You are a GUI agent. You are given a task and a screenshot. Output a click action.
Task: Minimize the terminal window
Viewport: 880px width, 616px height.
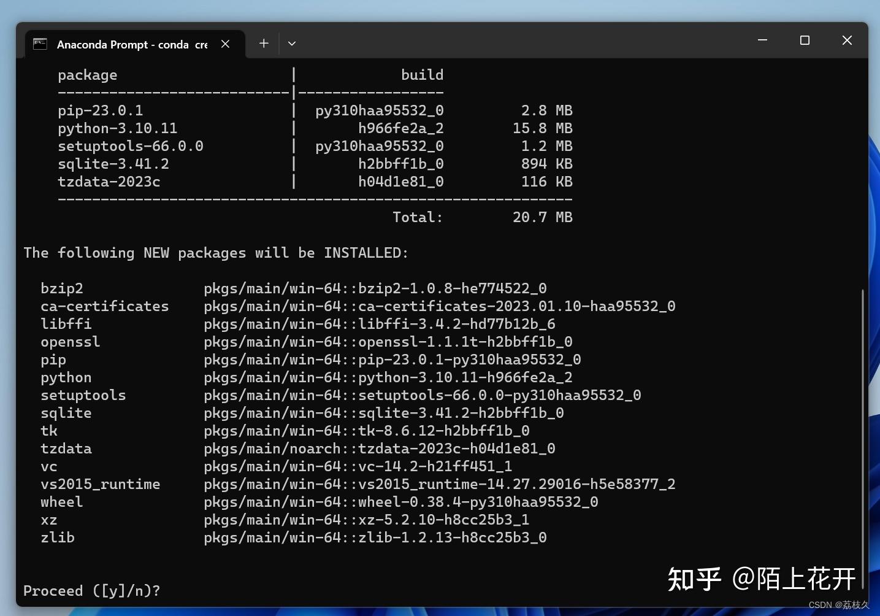click(x=762, y=40)
